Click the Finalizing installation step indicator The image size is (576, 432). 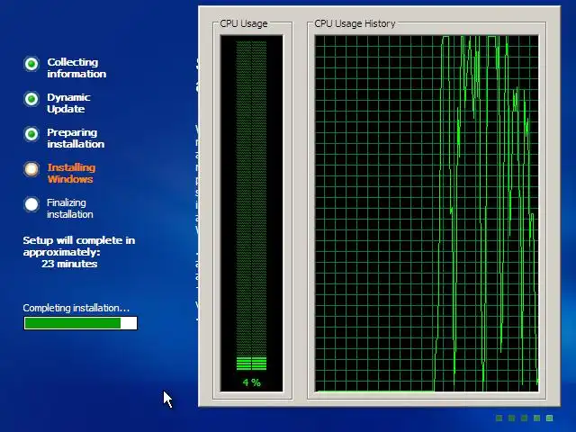pos(31,204)
